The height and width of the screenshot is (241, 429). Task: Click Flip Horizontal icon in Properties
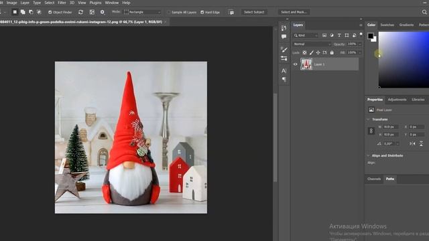tap(412, 143)
